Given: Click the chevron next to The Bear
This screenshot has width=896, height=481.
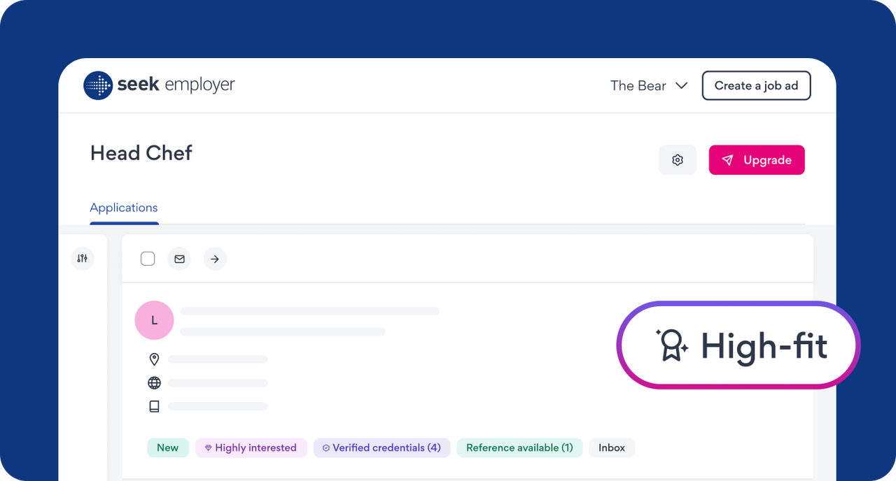Looking at the screenshot, I should click(x=681, y=86).
